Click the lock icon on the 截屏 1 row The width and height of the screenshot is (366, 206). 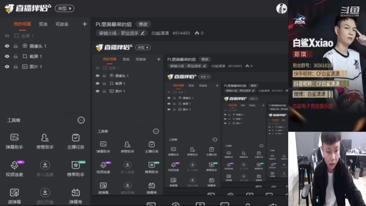click(16, 56)
